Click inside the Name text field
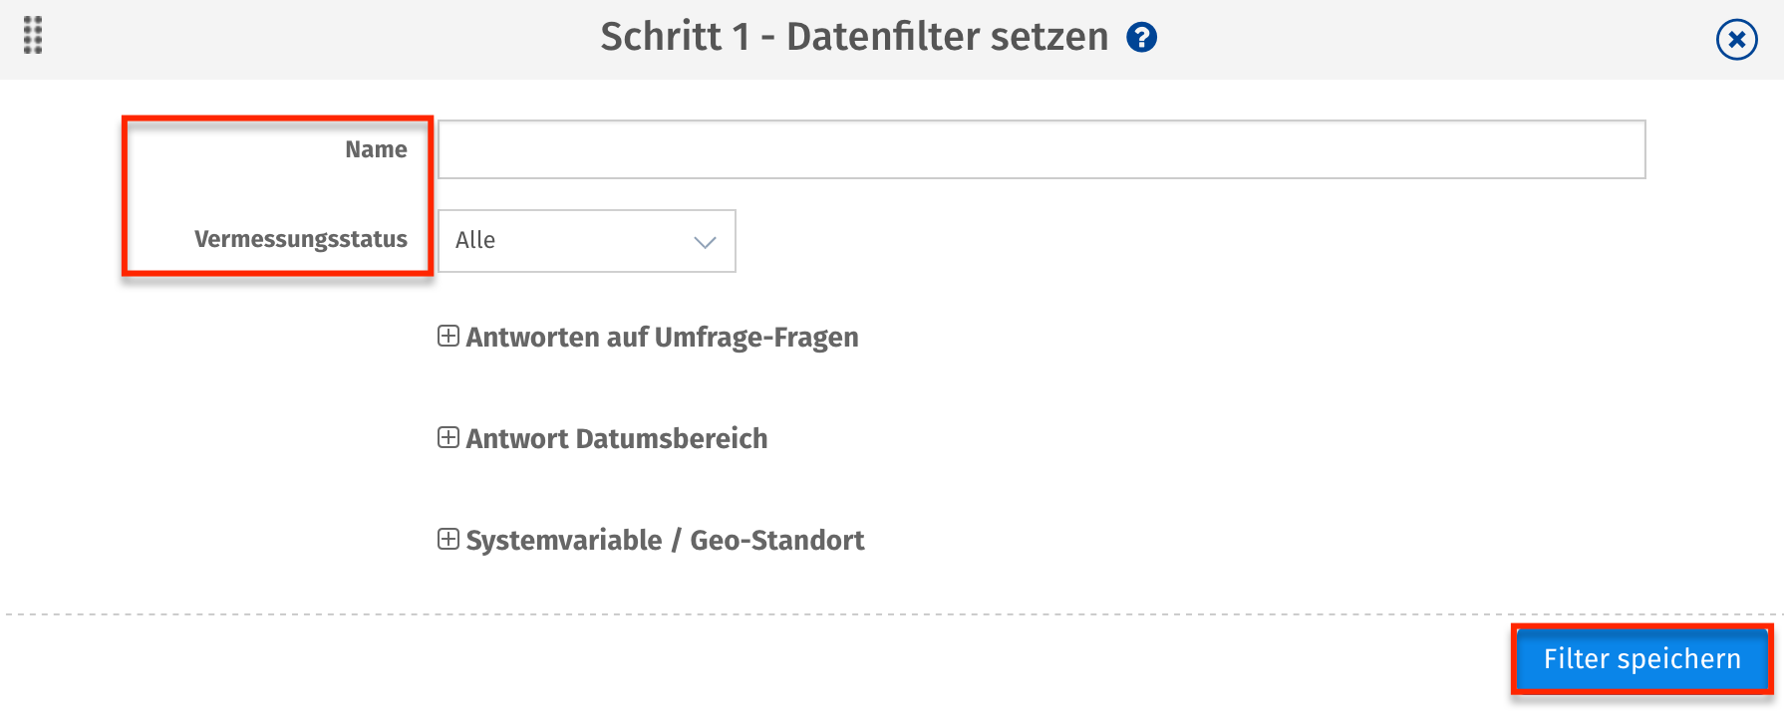This screenshot has height=717, width=1784. click(1041, 149)
